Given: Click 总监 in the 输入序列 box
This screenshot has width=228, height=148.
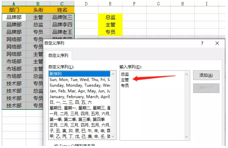Looking at the screenshot, I should 125,74.
